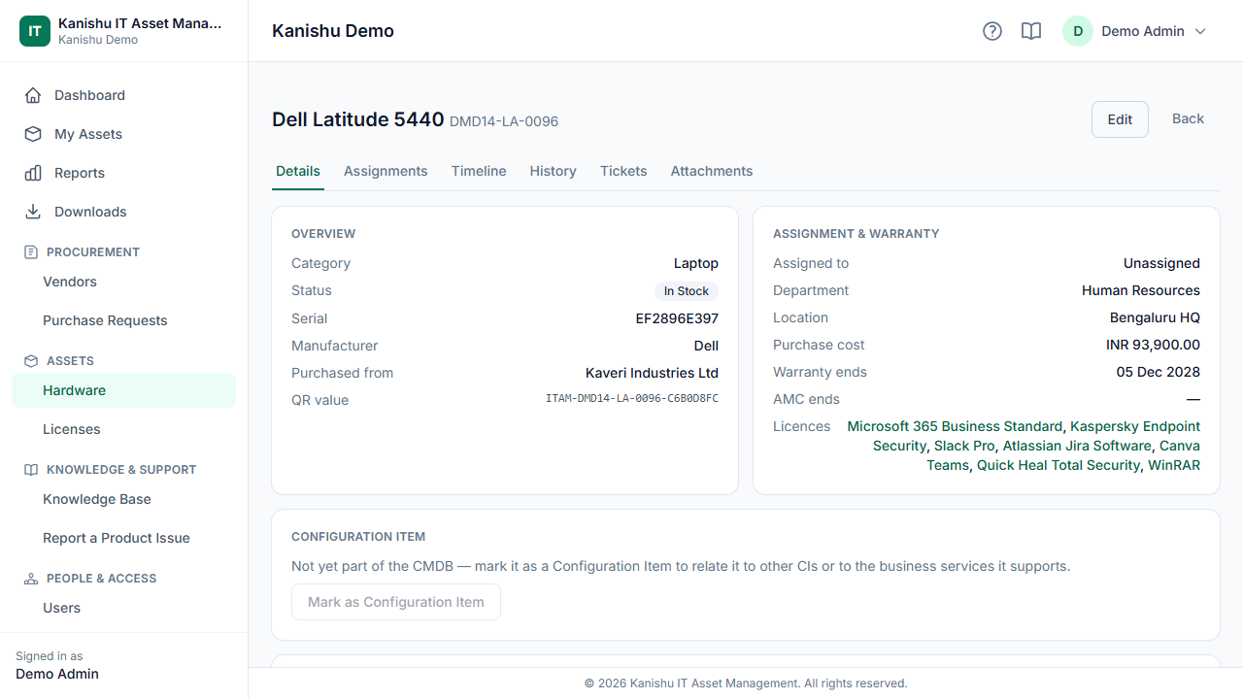Viewport: 1243px width, 699px height.
Task: Click the purchase cost INR 93,900.00
Action: pyautogui.click(x=1153, y=345)
